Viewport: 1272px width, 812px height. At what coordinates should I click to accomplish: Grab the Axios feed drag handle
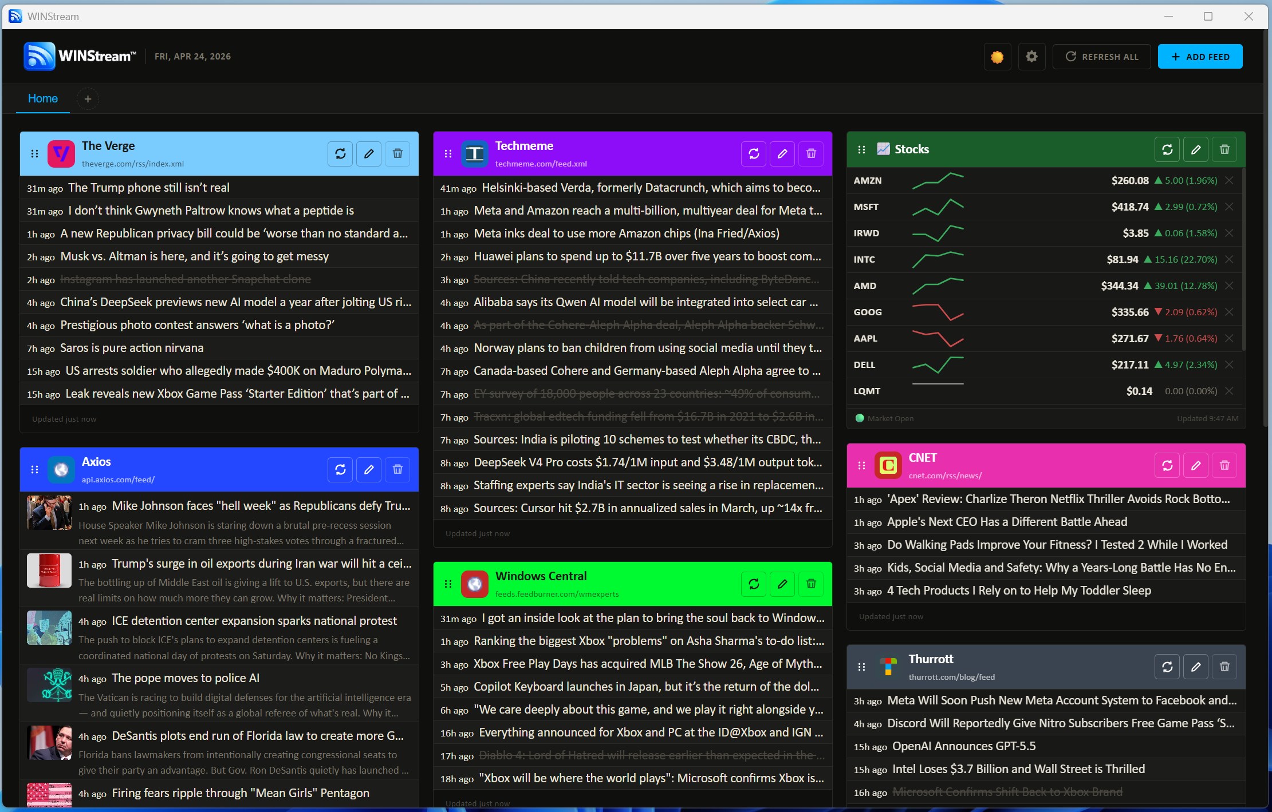point(34,469)
